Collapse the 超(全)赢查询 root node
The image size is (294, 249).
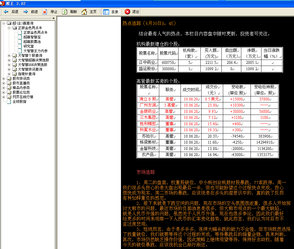pos(3,23)
